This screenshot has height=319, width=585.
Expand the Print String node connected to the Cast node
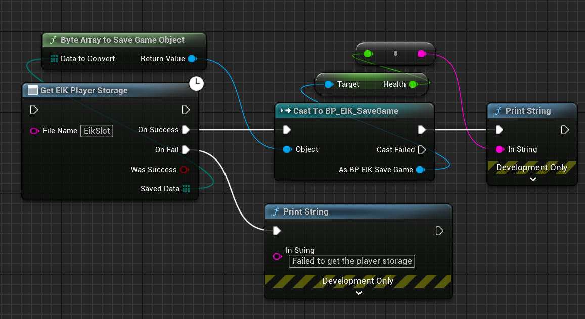pos(532,179)
